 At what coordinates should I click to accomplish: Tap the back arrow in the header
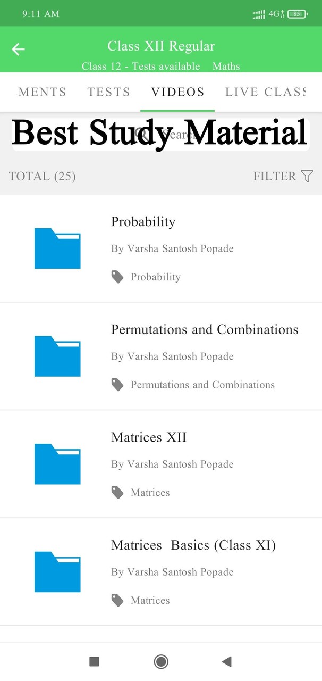(x=18, y=49)
